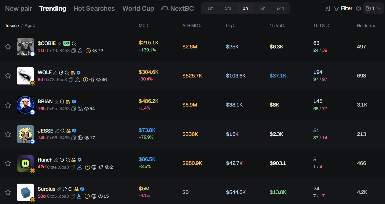This screenshot has width=385, height=204.
Task: Copy the JESSE contract address
Action: [73, 138]
